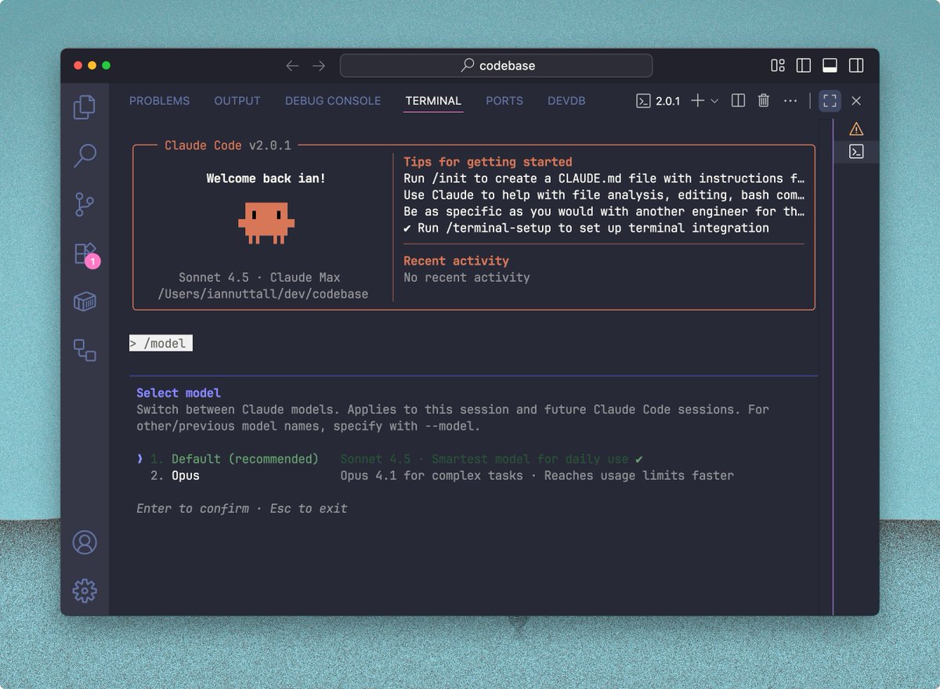The width and height of the screenshot is (940, 689).
Task: Switch to the OUTPUT tab
Action: point(237,101)
